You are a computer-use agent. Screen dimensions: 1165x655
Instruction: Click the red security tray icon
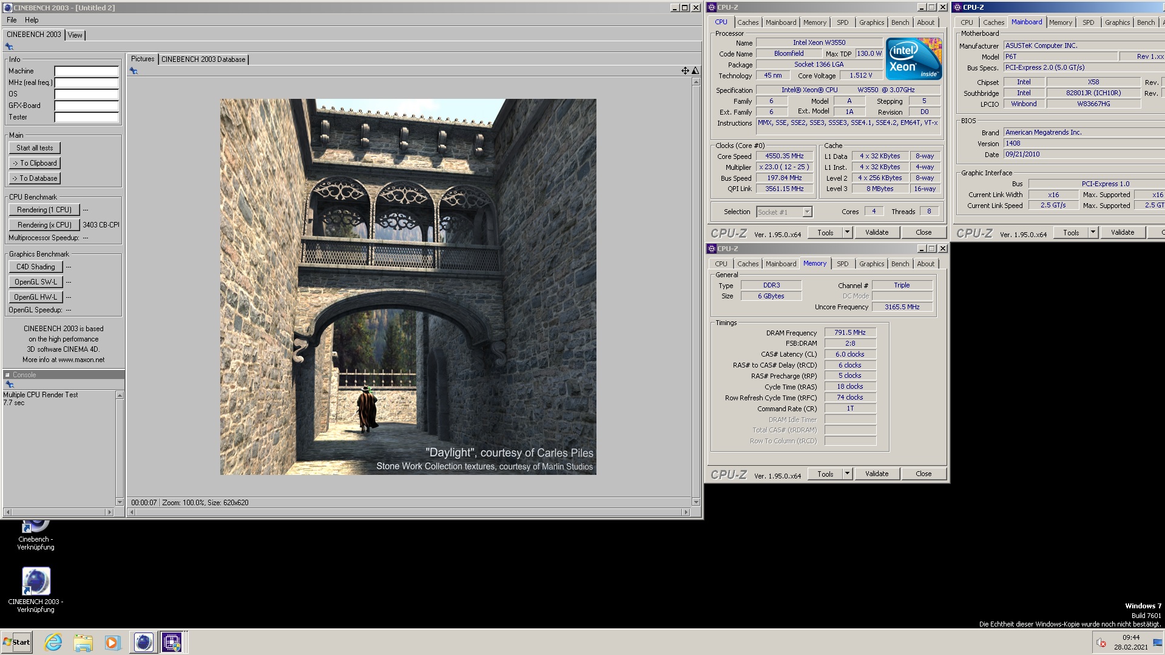[x=1101, y=642]
